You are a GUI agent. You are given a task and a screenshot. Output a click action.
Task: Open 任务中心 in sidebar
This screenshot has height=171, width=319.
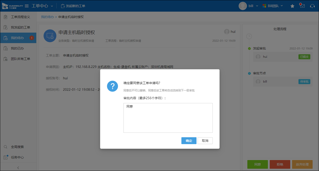pyautogui.click(x=18, y=157)
